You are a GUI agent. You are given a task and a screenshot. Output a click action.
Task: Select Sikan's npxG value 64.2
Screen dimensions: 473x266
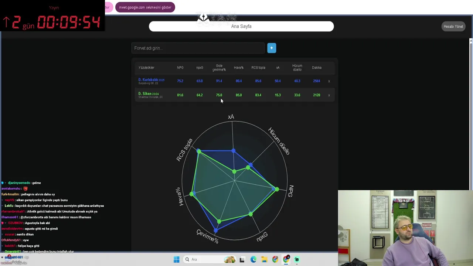tap(200, 95)
